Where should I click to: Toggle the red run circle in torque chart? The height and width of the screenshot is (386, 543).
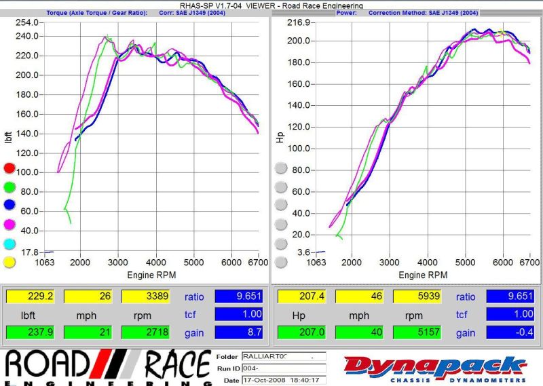click(x=10, y=168)
